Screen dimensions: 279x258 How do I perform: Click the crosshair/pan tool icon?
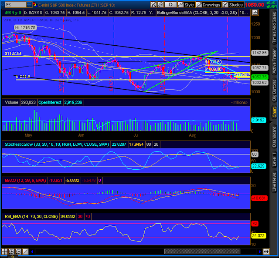[x=4, y=251]
